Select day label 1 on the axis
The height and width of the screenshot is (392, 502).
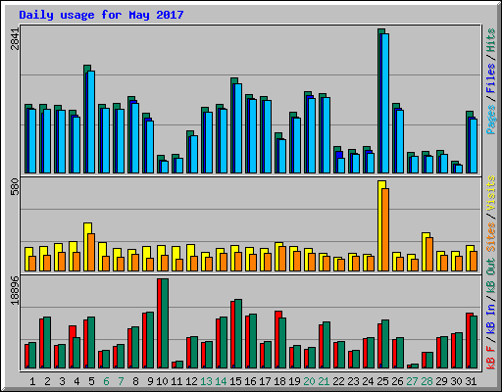click(32, 381)
